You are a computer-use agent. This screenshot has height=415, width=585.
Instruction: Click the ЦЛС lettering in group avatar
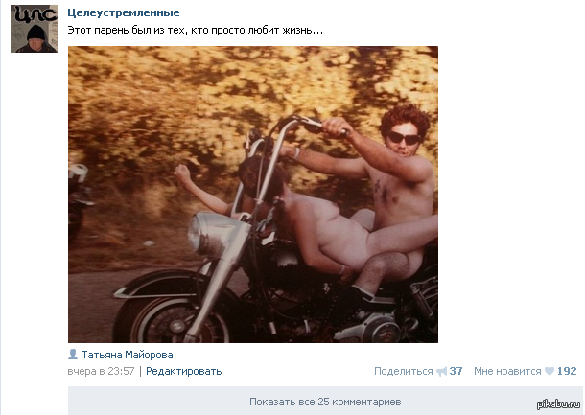click(x=36, y=14)
